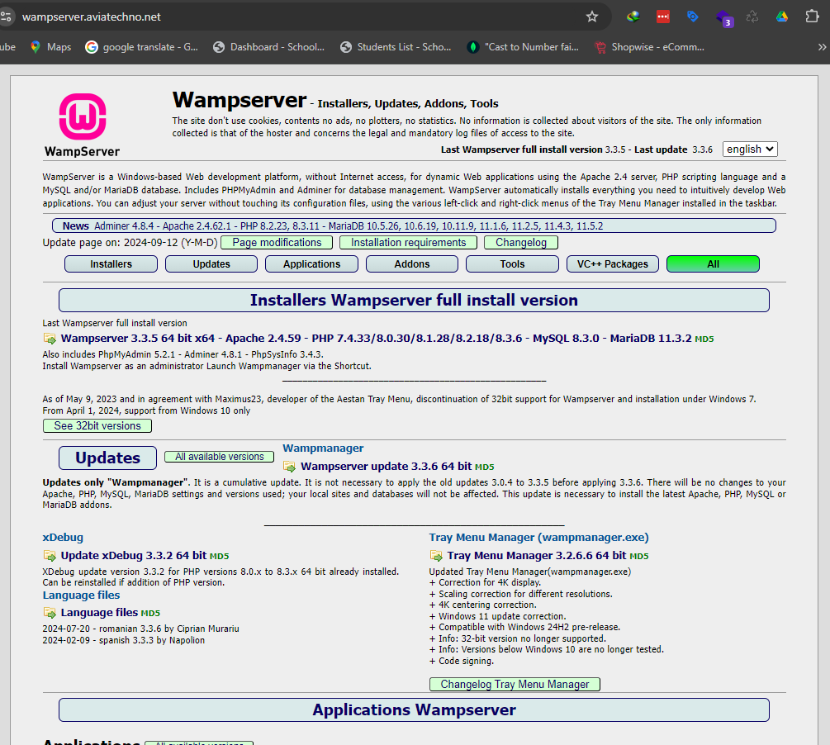Download Wampserver update 3.3.6 64 bit link

tap(386, 467)
